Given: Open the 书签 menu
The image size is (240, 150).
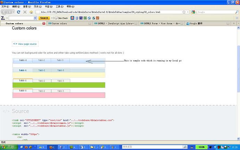Looking at the screenshot, I should (49, 7).
